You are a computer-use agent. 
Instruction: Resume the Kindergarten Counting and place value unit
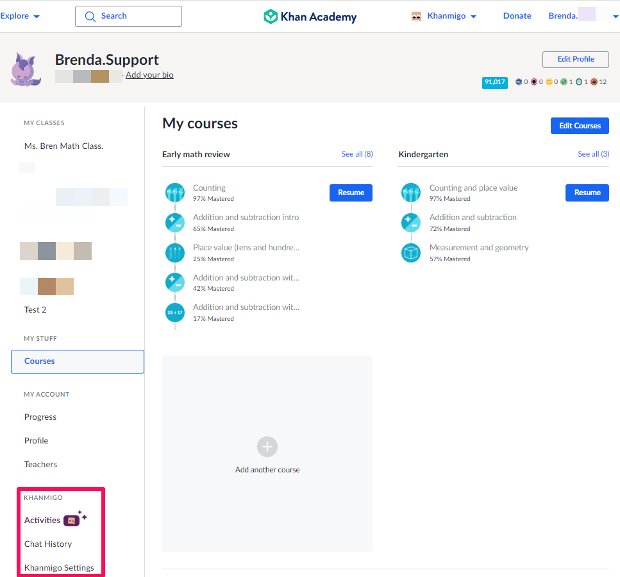click(587, 193)
